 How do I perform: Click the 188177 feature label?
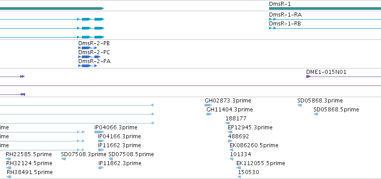coord(236,119)
